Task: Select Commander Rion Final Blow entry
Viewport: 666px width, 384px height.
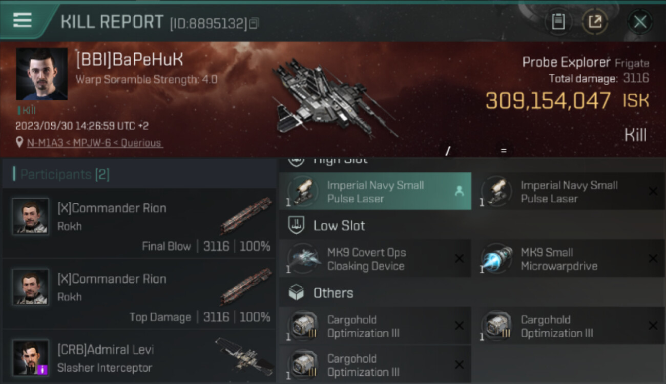Action: click(x=139, y=223)
